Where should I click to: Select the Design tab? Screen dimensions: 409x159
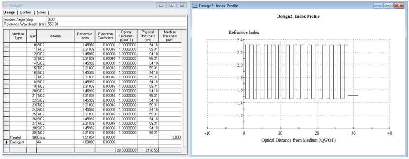pos(10,12)
